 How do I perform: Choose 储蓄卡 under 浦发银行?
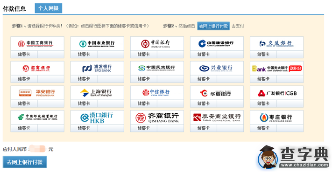tap(84, 79)
